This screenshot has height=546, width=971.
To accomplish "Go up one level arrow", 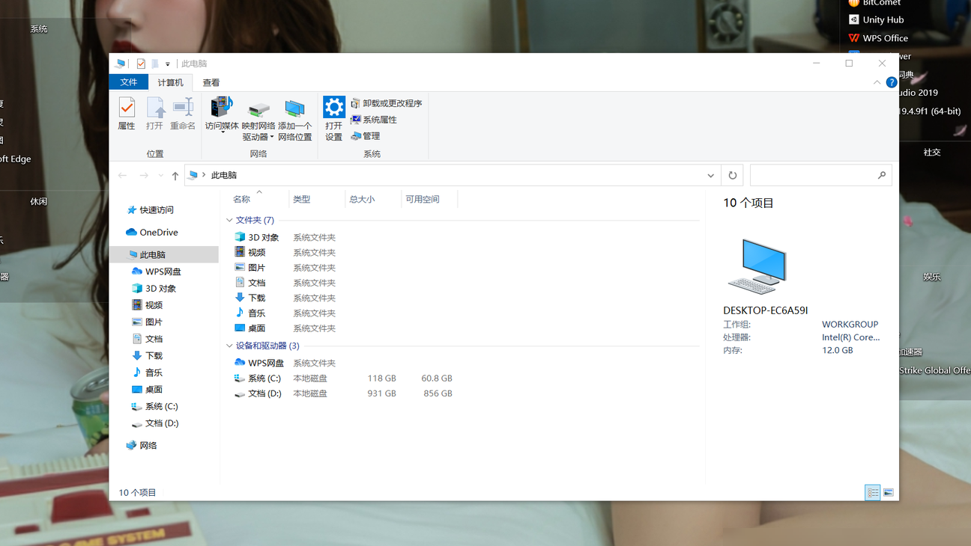I will point(175,175).
